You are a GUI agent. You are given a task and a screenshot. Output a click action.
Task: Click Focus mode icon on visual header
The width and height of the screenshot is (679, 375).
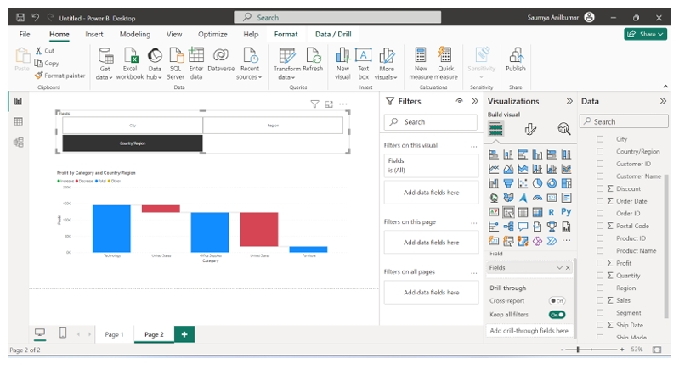329,104
